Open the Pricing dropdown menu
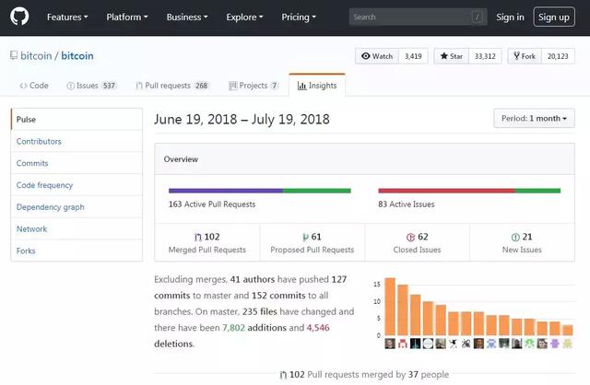Viewport: 590px width, 385px height. (299, 17)
